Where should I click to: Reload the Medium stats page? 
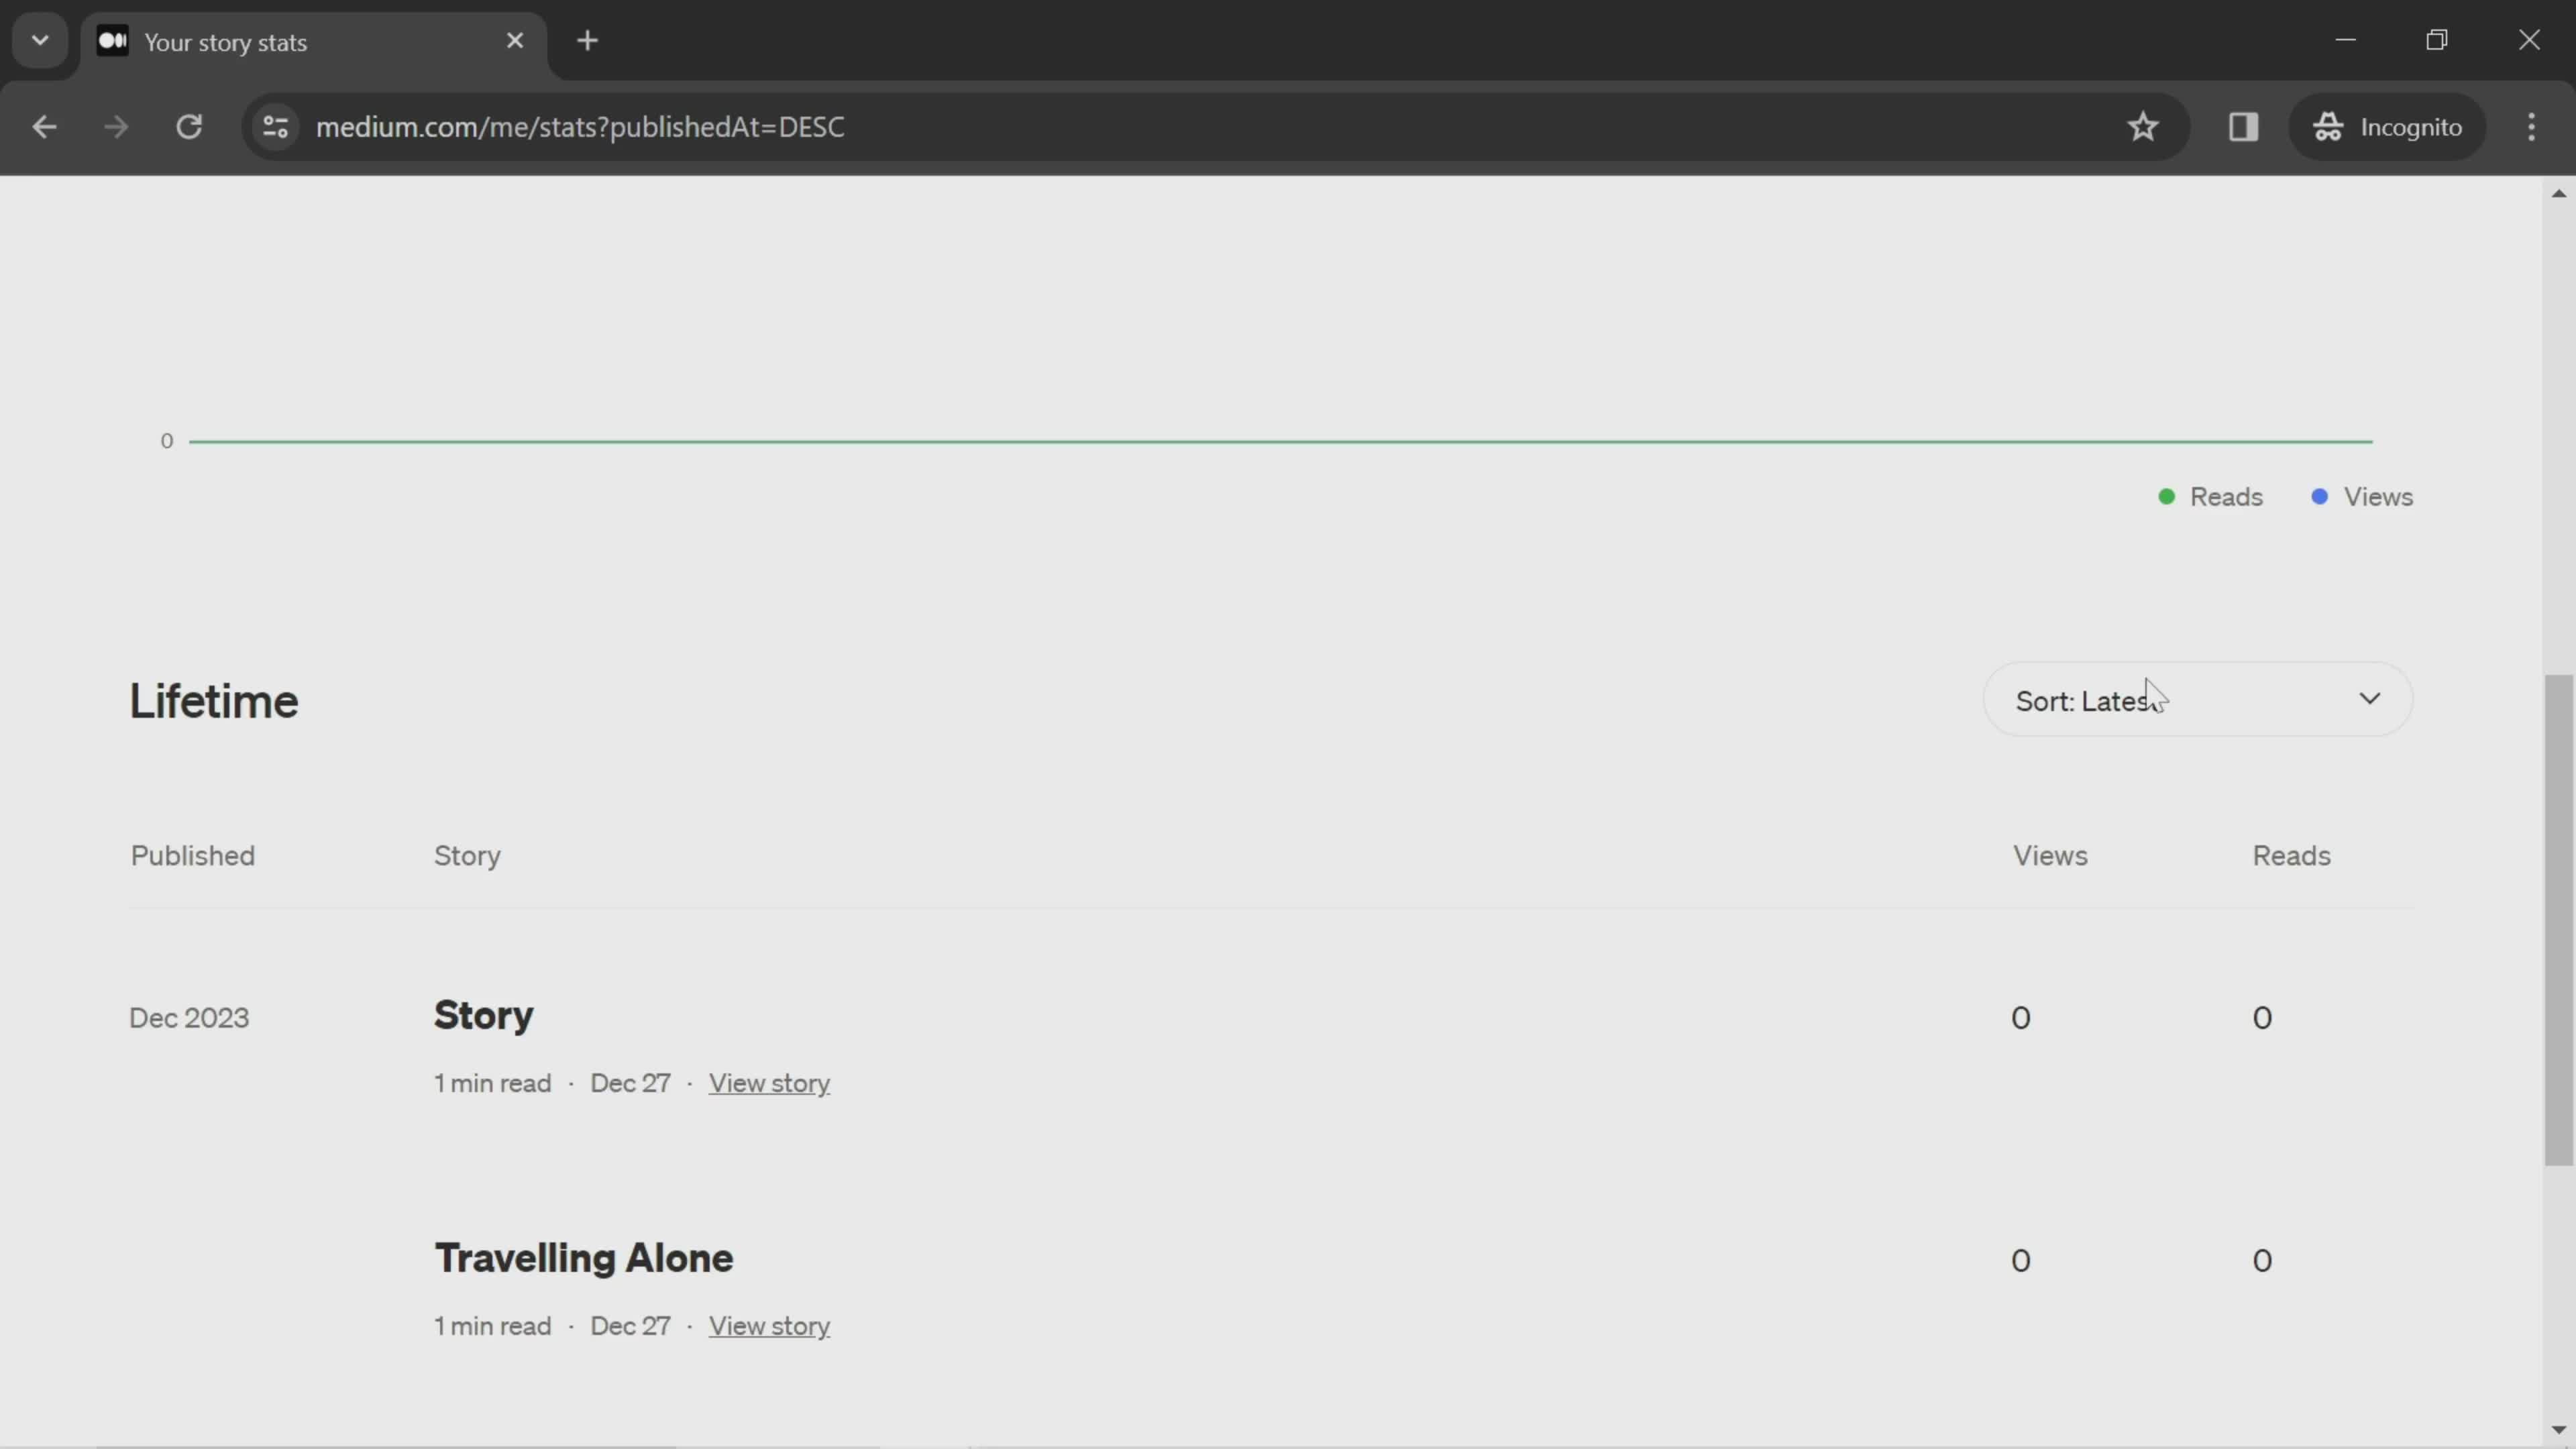189,127
